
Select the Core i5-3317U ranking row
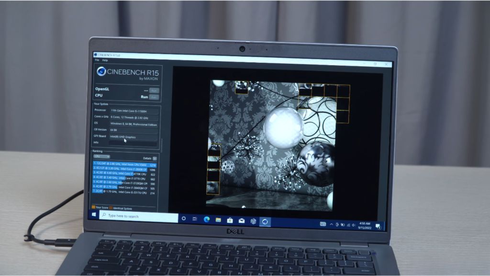click(124, 192)
